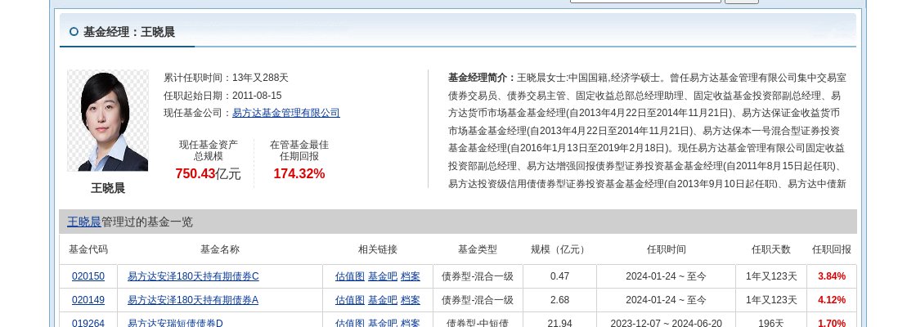Click the 基金类型 column header
Screen dimensions: 916x327
tap(478, 249)
